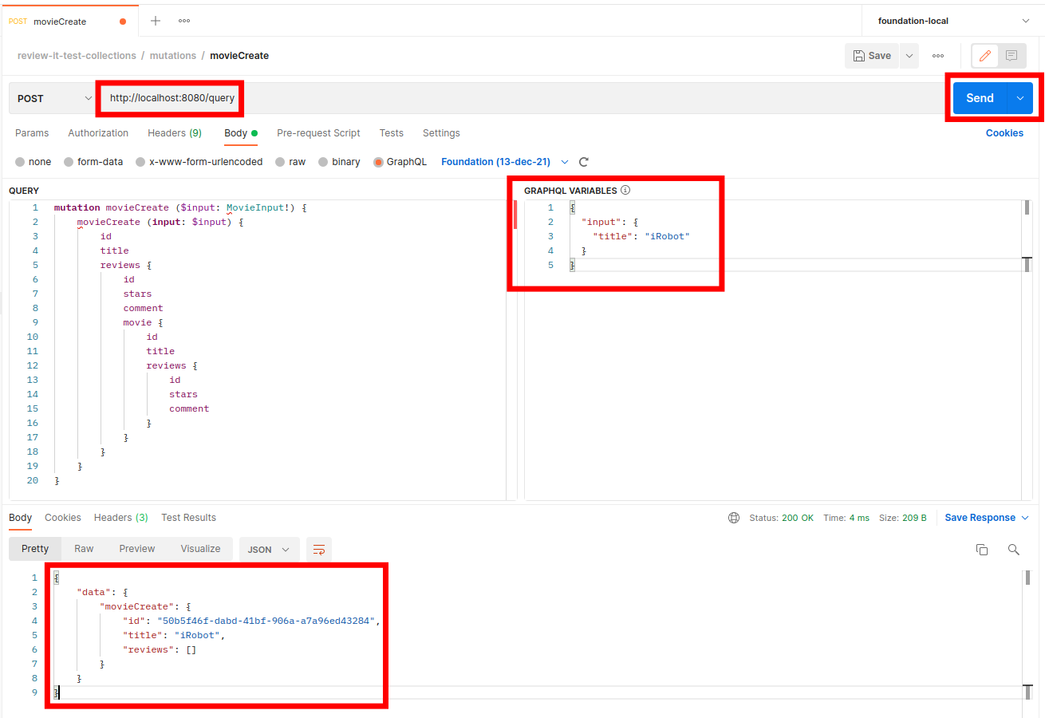The image size is (1045, 718).
Task: Open the JSON response format dropdown
Action: pyautogui.click(x=269, y=550)
